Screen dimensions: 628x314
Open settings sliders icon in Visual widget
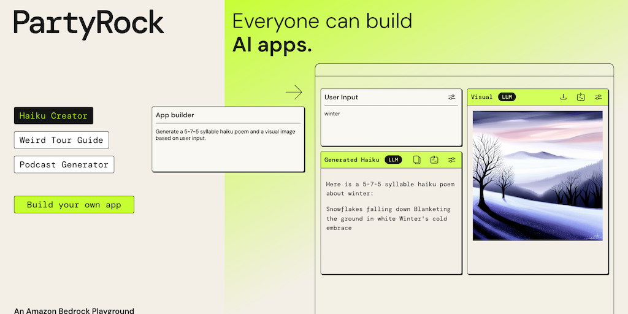(x=598, y=97)
